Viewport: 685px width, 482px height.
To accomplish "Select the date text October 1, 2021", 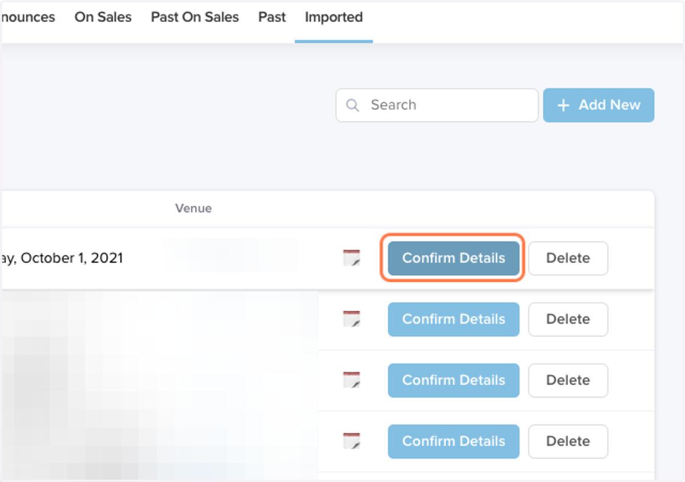I will pos(72,258).
